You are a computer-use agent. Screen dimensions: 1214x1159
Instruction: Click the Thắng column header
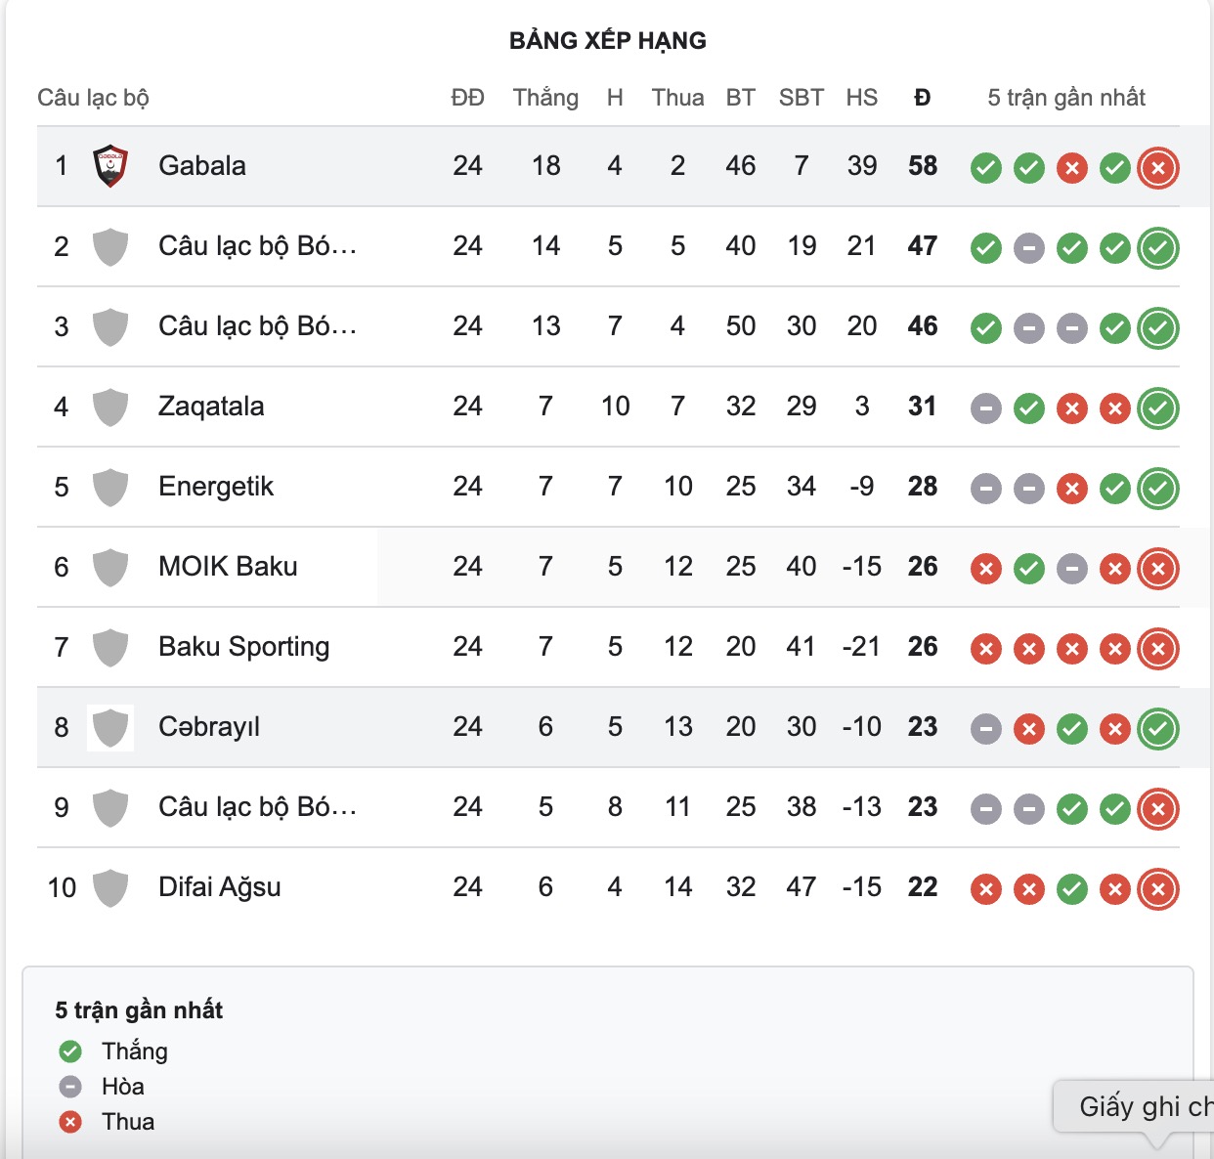(545, 98)
